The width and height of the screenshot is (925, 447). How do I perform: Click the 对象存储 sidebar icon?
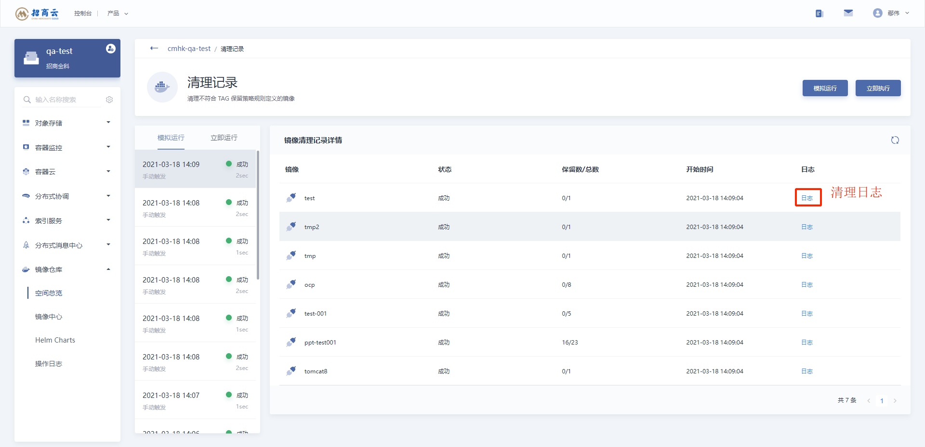(26, 123)
